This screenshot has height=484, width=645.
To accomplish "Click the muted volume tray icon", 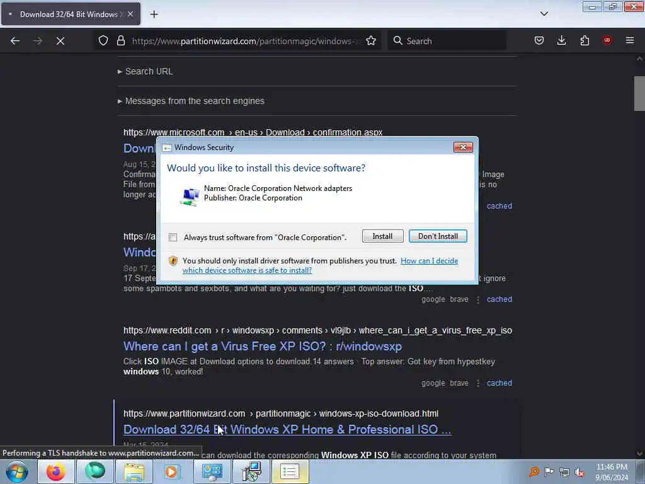I will 579,472.
